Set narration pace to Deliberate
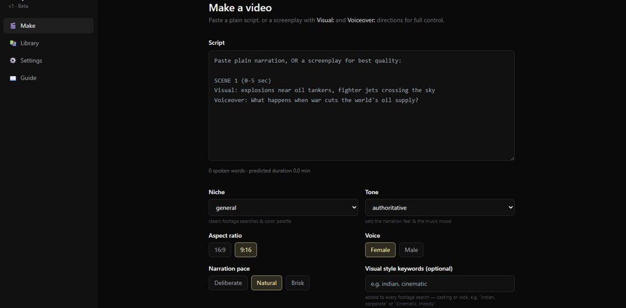The height and width of the screenshot is (308, 626). pyautogui.click(x=228, y=283)
